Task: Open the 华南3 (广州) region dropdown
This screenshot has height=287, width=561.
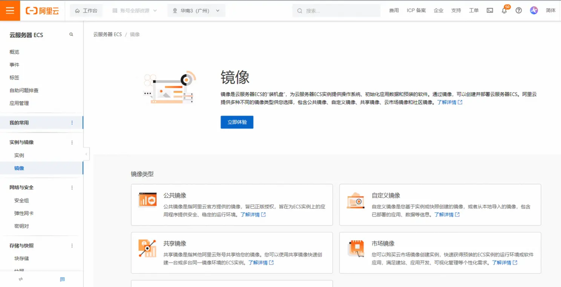Action: click(x=196, y=11)
